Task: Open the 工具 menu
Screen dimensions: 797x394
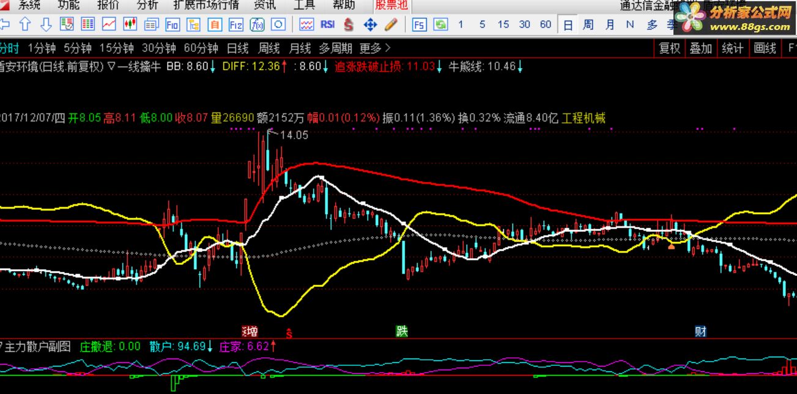Action: pos(304,6)
